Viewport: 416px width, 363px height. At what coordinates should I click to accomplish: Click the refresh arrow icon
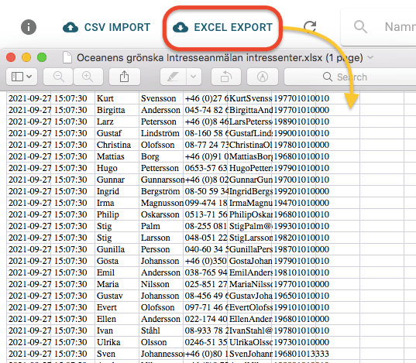click(x=310, y=27)
